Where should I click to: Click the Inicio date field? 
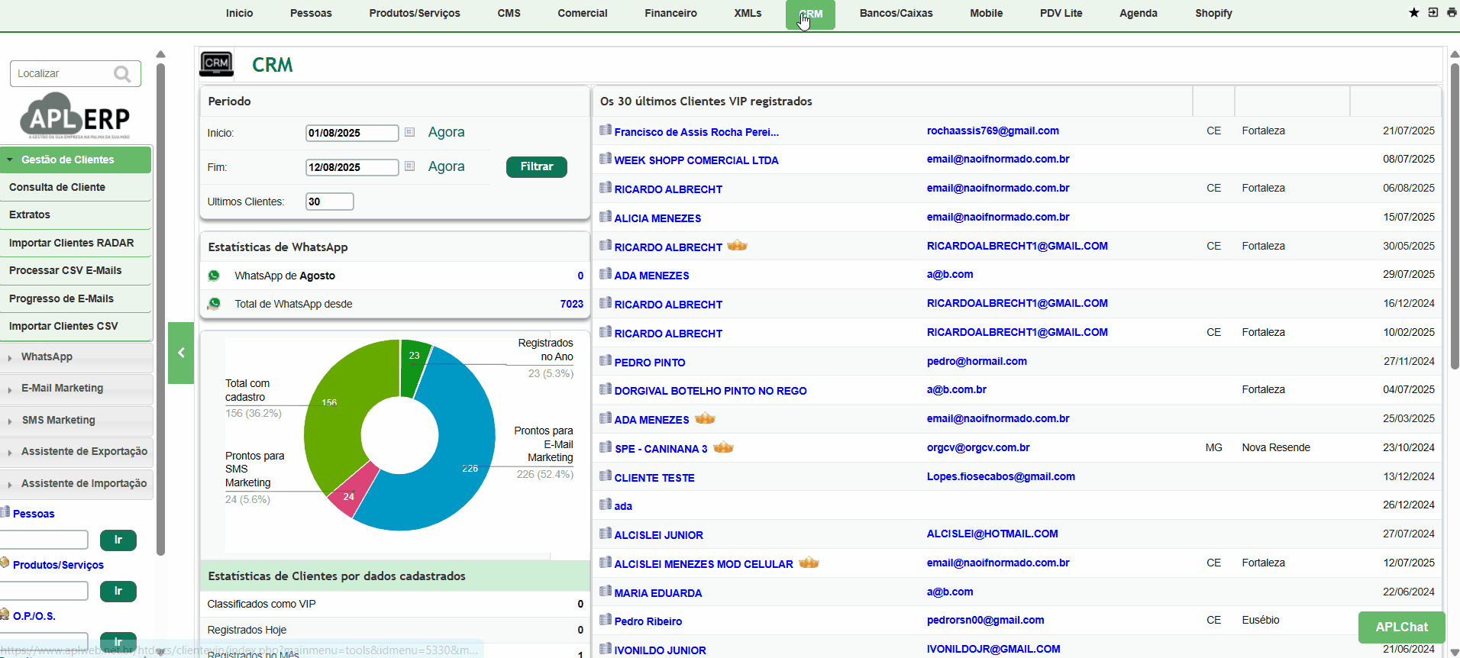coord(352,133)
